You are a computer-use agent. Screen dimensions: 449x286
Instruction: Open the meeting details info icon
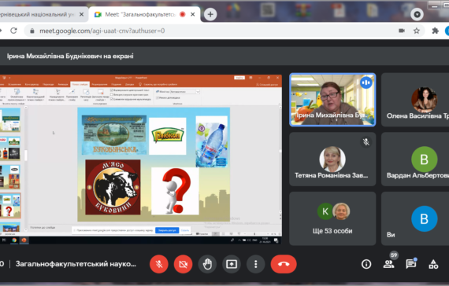click(x=366, y=264)
